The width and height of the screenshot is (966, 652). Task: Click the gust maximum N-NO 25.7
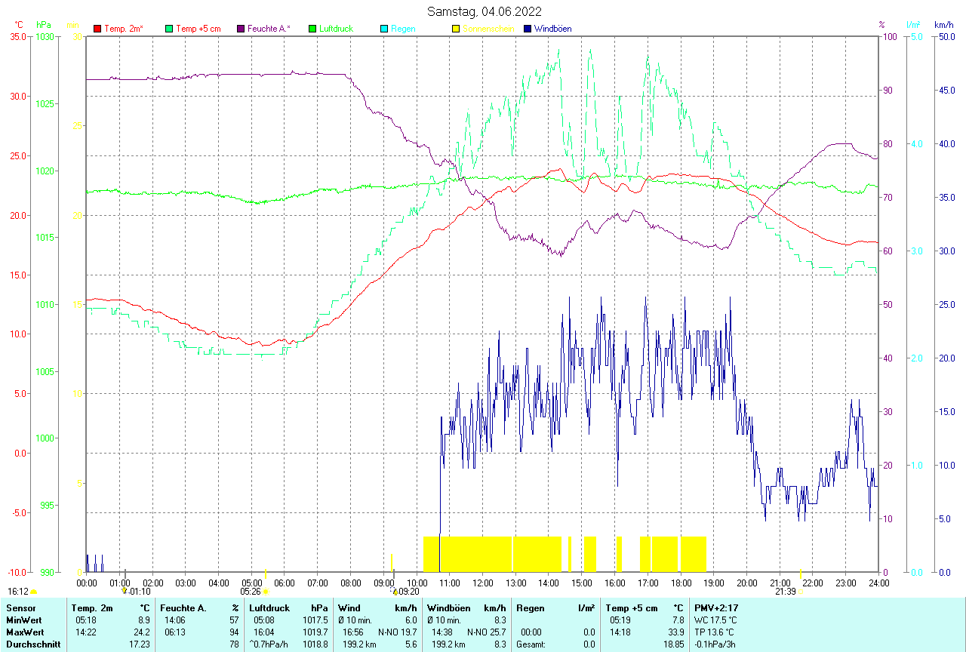coord(486,632)
